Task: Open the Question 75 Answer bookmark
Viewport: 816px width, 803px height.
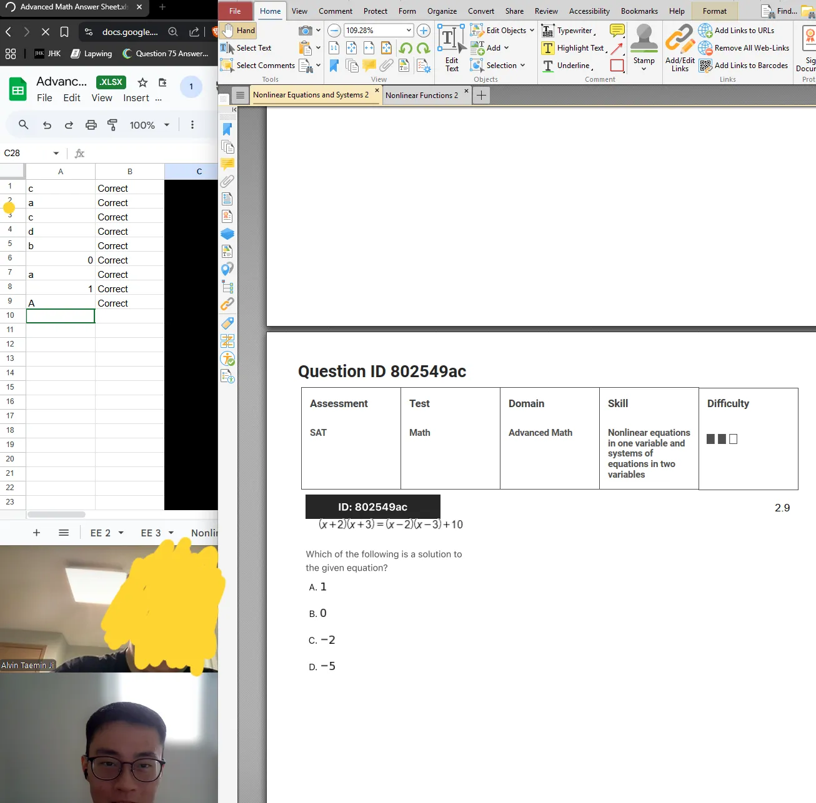Action: (x=166, y=54)
